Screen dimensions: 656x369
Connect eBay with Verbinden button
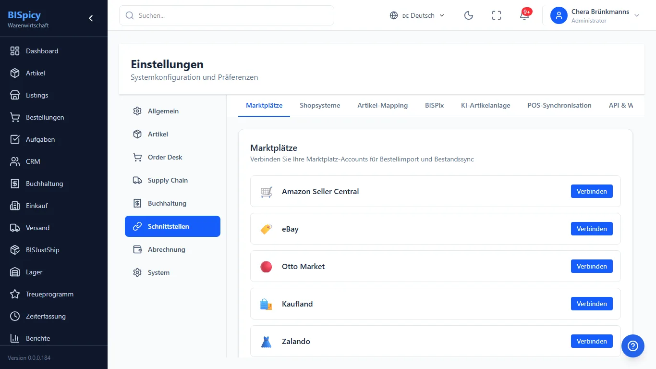point(592,229)
